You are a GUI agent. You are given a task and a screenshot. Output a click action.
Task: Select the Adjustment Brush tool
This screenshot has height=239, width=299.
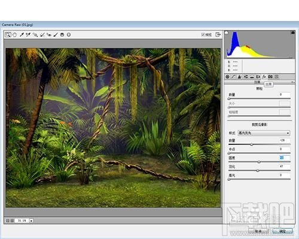coord(56,35)
